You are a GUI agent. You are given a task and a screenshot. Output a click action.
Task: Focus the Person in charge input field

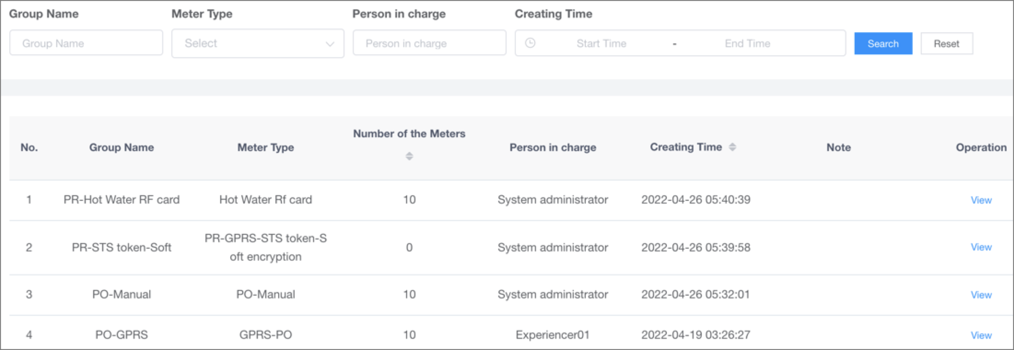[429, 43]
